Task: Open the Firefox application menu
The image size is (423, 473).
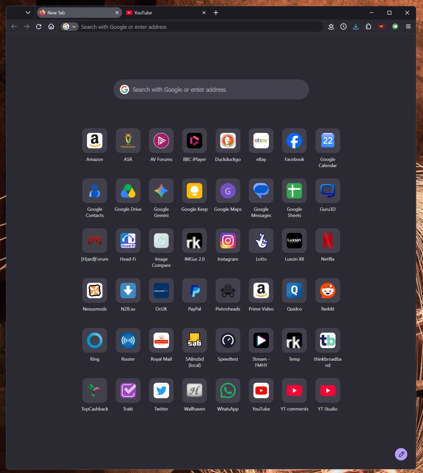Action: [408, 26]
